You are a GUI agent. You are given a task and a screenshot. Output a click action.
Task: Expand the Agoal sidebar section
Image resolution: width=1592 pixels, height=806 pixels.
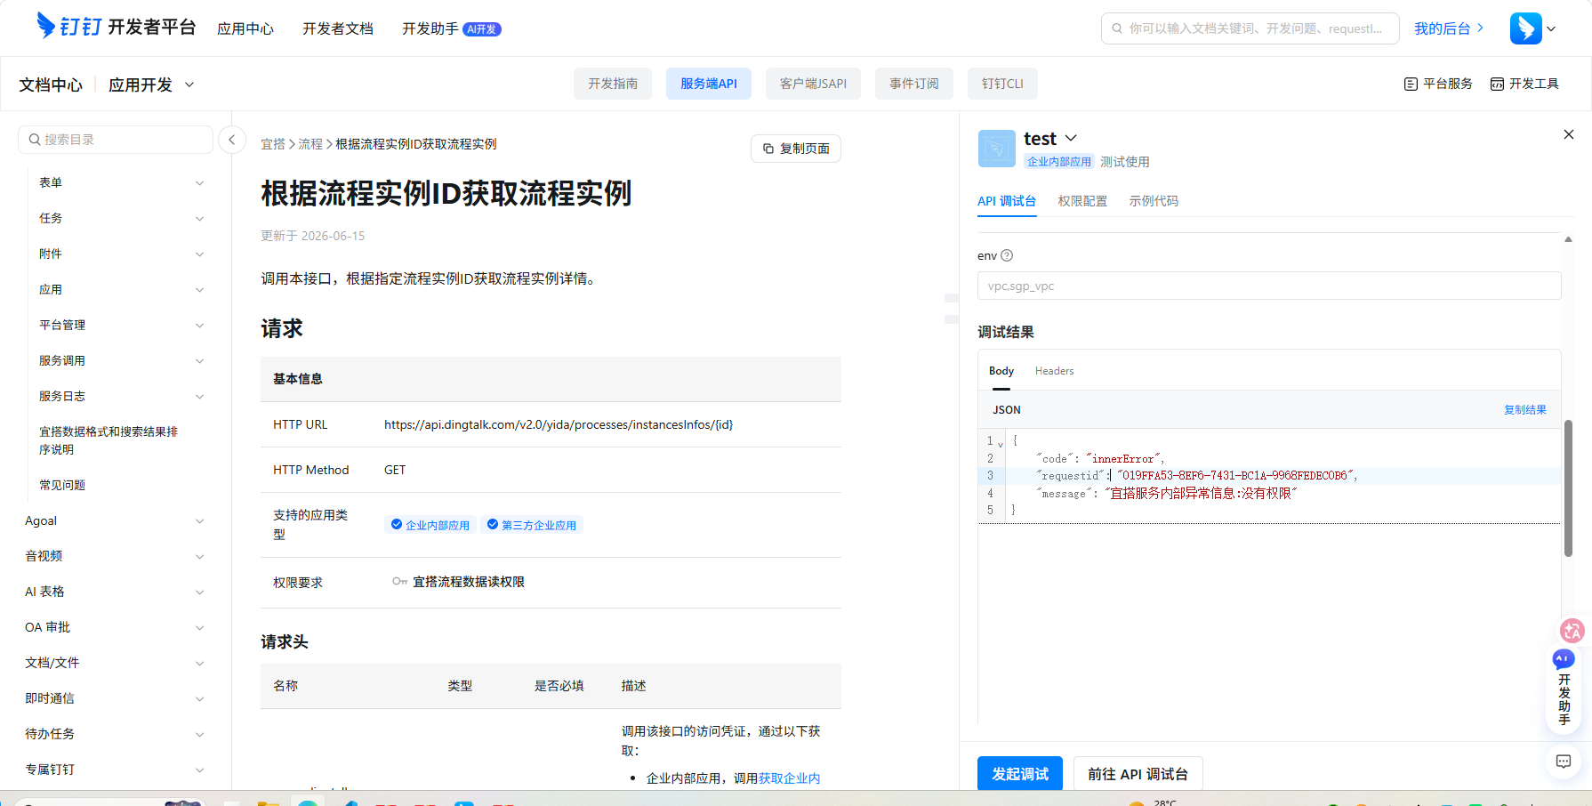[x=199, y=521]
